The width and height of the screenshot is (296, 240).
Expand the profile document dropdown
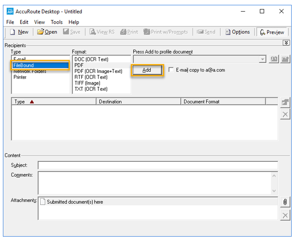pos(262,59)
